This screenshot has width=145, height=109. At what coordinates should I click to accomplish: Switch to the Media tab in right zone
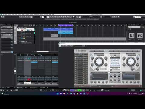pyautogui.click(x=134, y=25)
